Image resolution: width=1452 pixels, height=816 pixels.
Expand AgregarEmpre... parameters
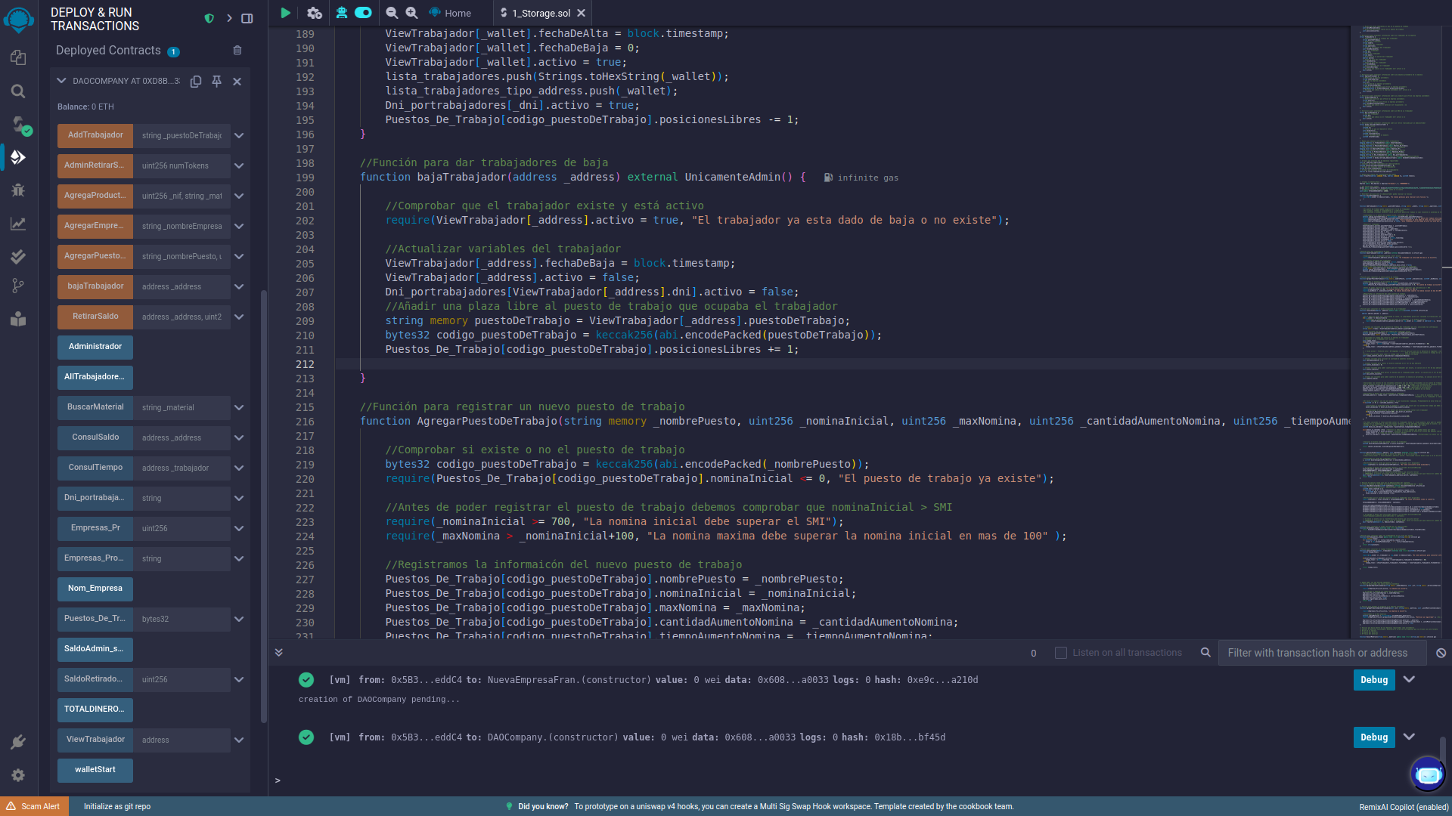239,227
